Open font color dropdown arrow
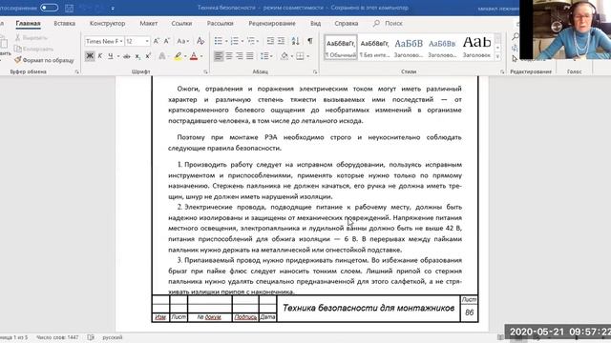Screen dimensions: 611x343 201,56
